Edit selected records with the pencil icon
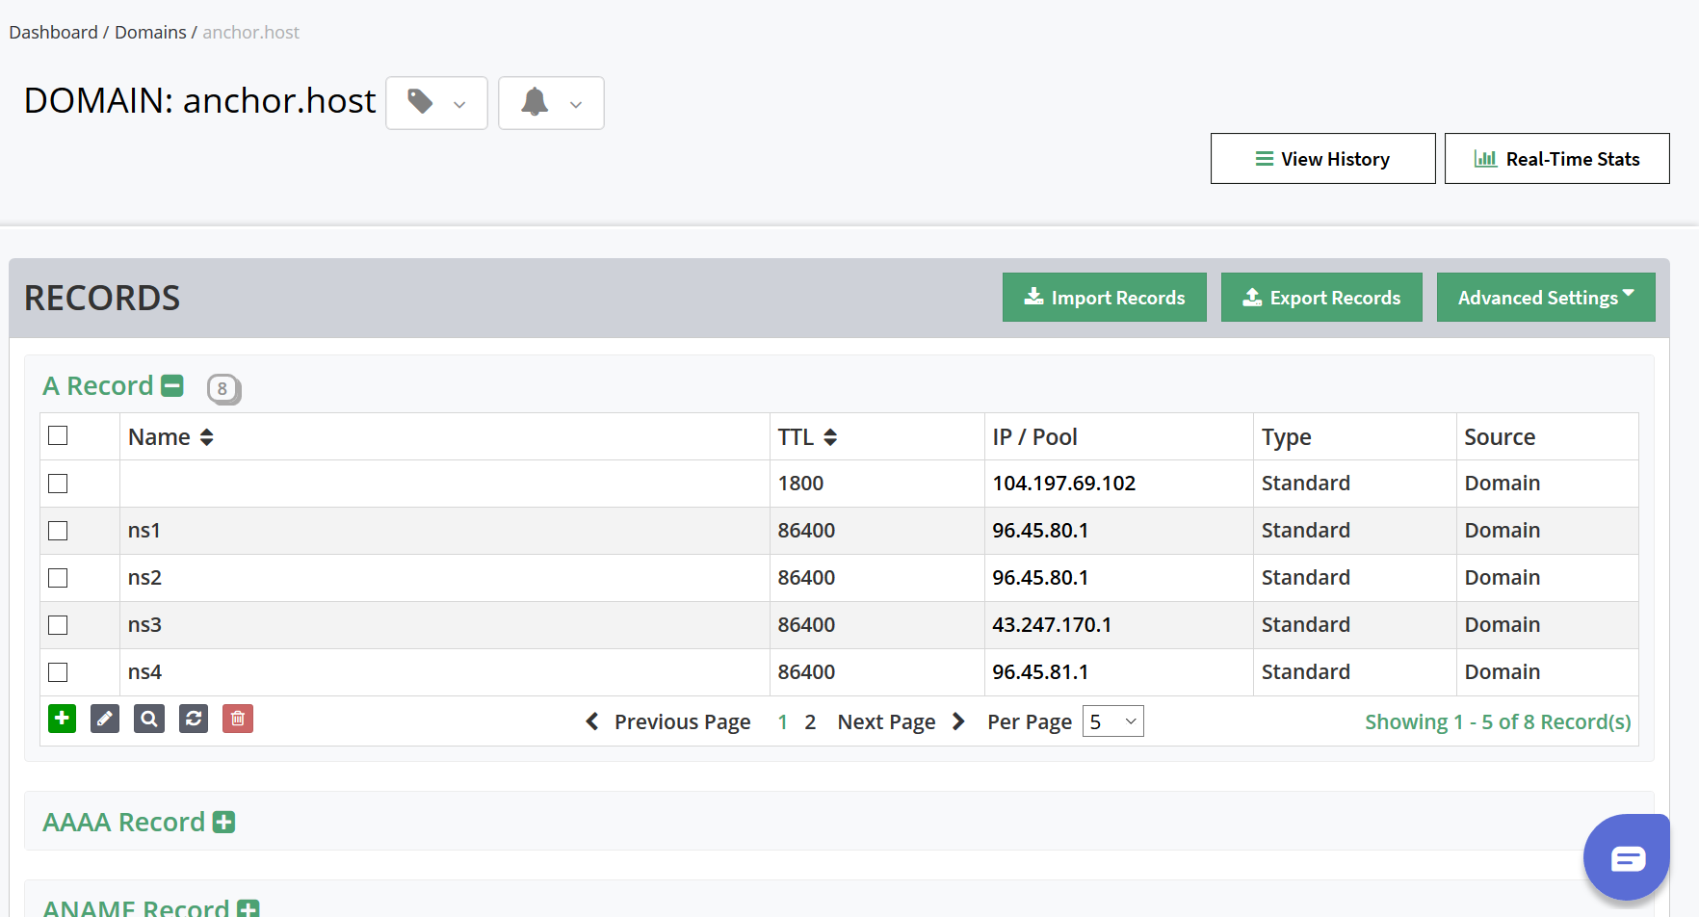 pyautogui.click(x=105, y=719)
